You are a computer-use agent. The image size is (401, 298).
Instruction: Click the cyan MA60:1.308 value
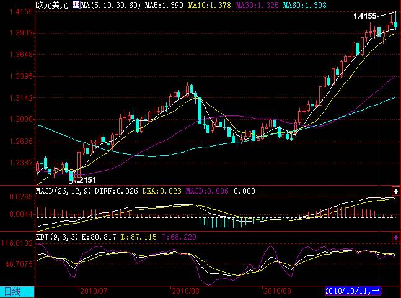coord(305,6)
